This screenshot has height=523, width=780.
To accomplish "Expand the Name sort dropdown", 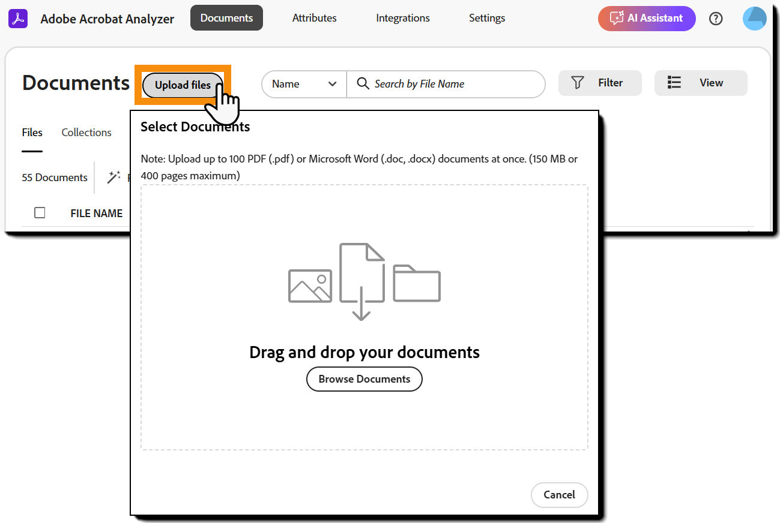I will coord(303,84).
